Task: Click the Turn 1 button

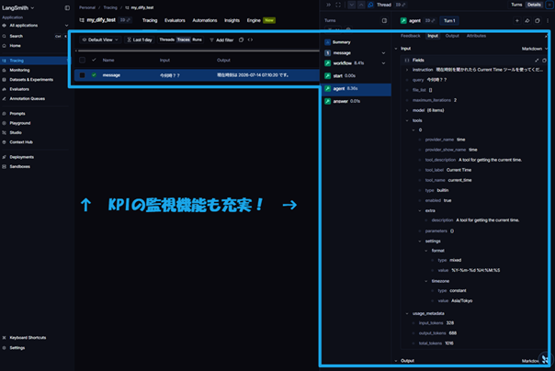Action: pos(449,20)
